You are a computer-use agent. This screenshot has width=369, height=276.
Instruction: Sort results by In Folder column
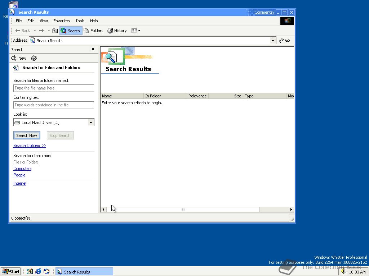click(x=165, y=96)
